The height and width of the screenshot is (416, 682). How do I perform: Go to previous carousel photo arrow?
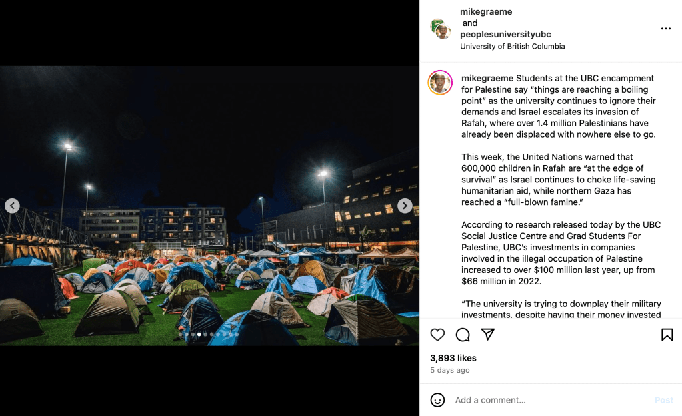[12, 206]
